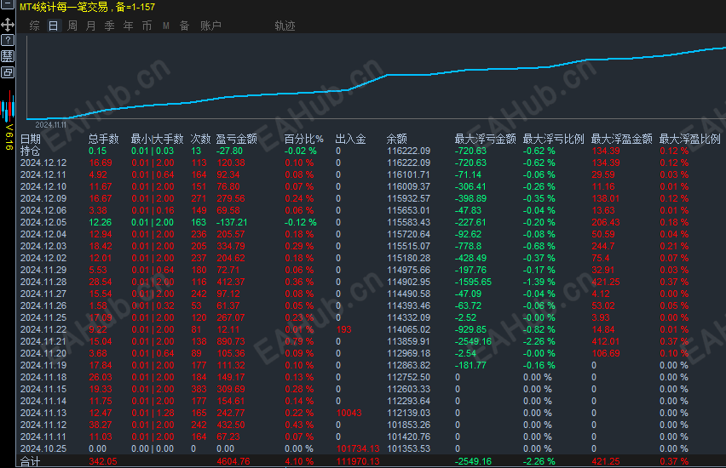Click the -137.21 loss value
Image resolution: width=726 pixels, height=468 pixels.
[232, 222]
